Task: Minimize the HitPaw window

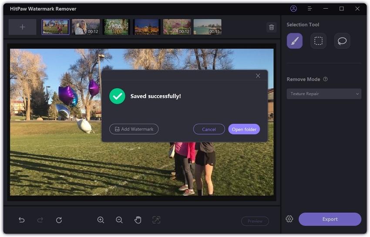Action: pyautogui.click(x=326, y=9)
